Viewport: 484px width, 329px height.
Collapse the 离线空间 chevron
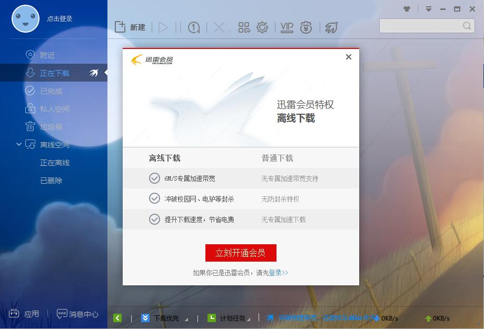(x=19, y=144)
